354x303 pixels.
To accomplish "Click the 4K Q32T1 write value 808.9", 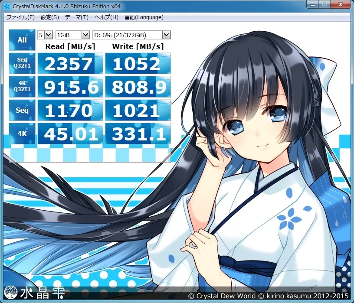I will coord(138,87).
